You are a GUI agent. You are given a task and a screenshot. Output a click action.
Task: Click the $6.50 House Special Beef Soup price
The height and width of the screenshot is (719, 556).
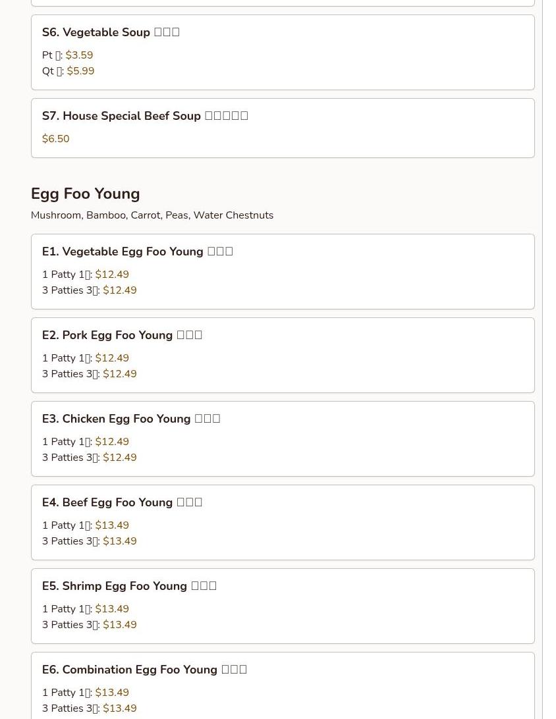[55, 139]
